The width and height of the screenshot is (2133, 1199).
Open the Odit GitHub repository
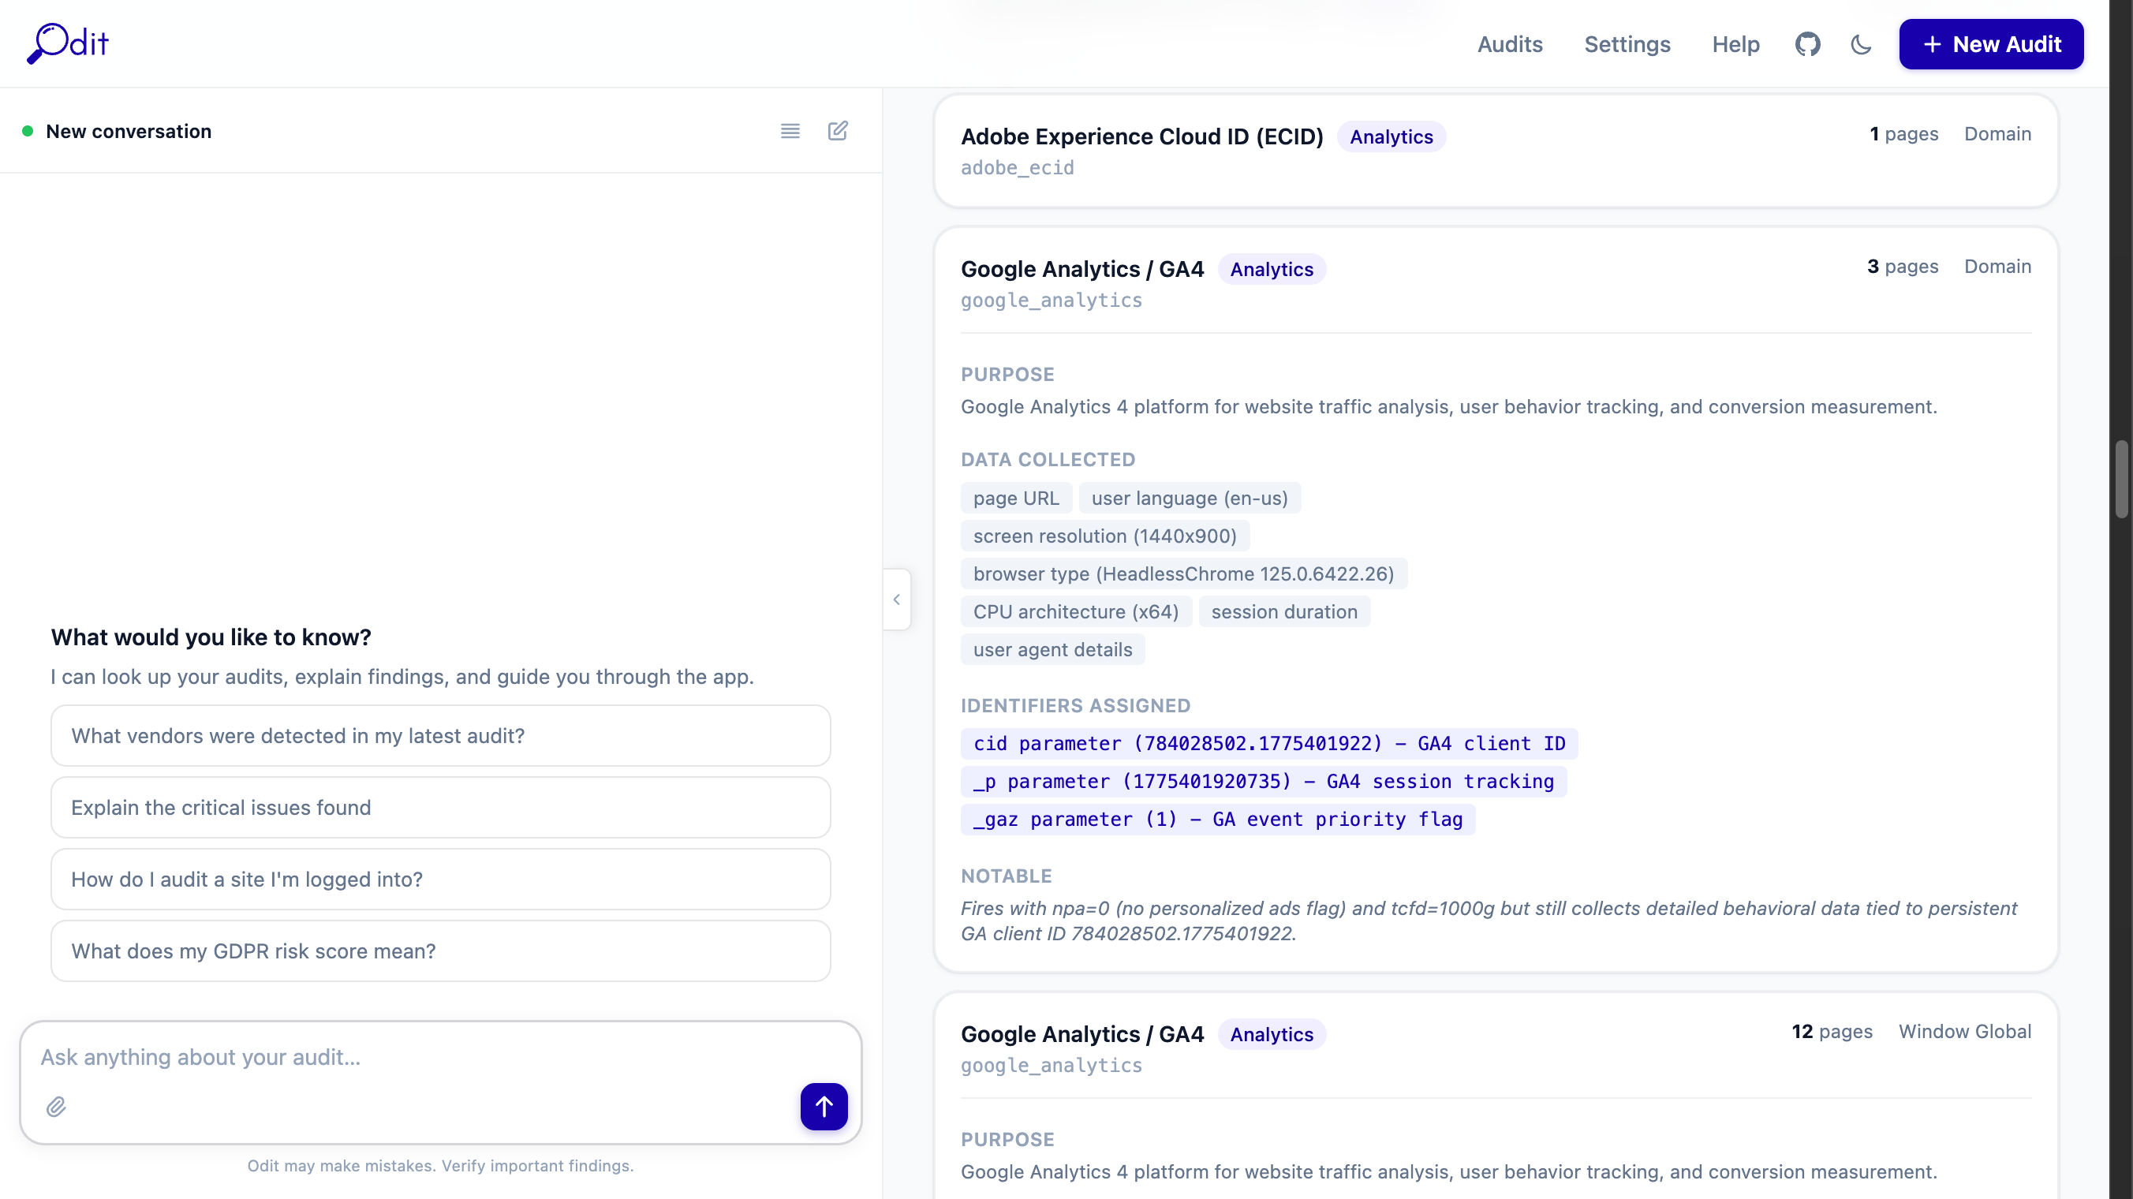pyautogui.click(x=1809, y=44)
